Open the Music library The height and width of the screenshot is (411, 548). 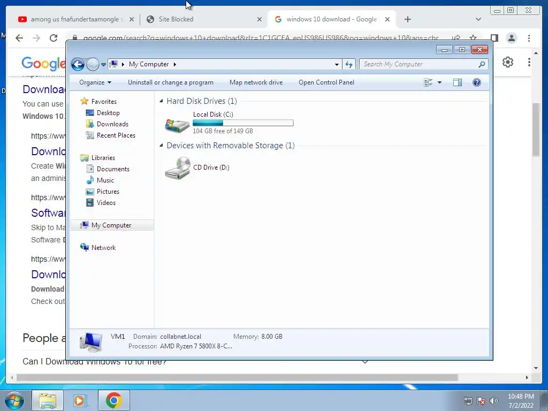click(x=100, y=180)
